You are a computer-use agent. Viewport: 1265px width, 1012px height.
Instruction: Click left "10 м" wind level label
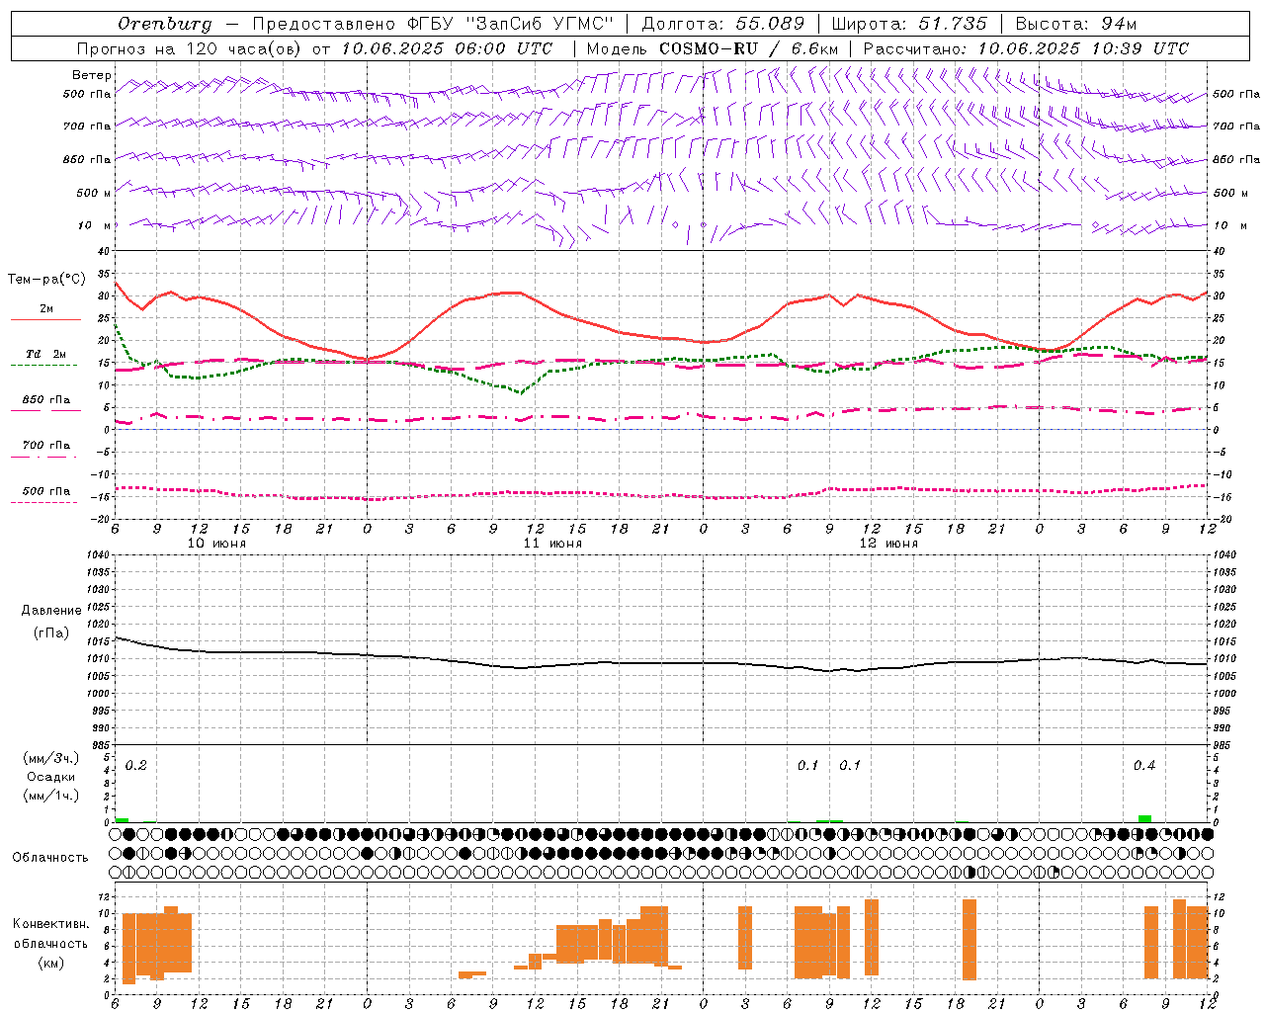click(x=95, y=225)
